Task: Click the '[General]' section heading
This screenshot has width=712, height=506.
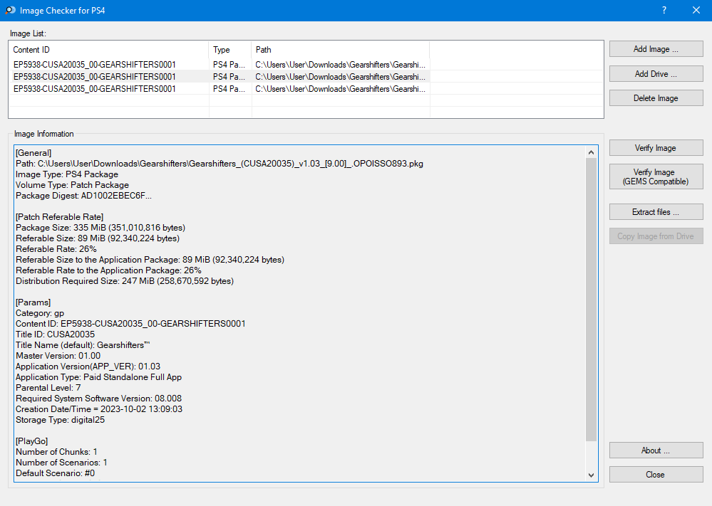Action: point(33,153)
